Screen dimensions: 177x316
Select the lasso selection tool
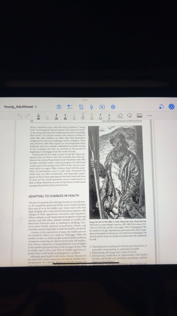tap(129, 116)
